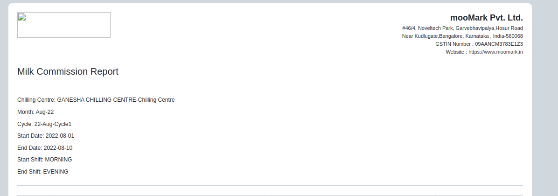Click the table's top border at the bottom

[x=270, y=195]
